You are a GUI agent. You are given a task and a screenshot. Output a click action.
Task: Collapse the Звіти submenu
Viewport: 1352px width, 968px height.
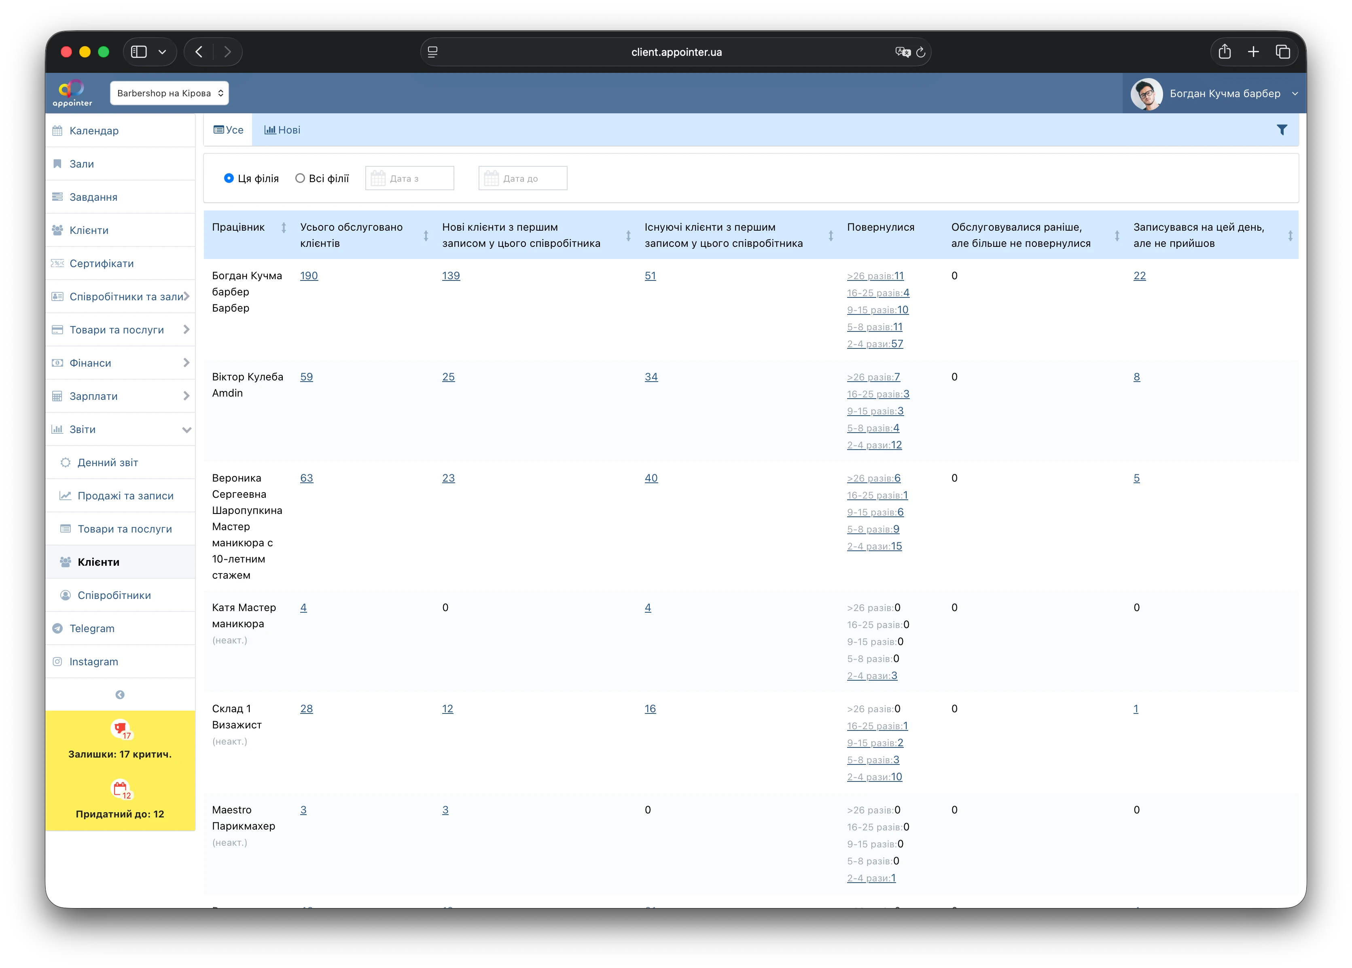tap(186, 429)
